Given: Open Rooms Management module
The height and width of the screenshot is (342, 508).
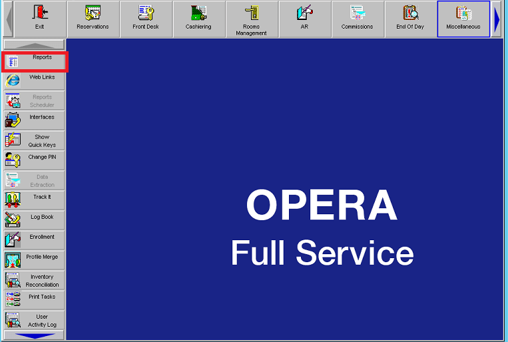Looking at the screenshot, I should [252, 19].
